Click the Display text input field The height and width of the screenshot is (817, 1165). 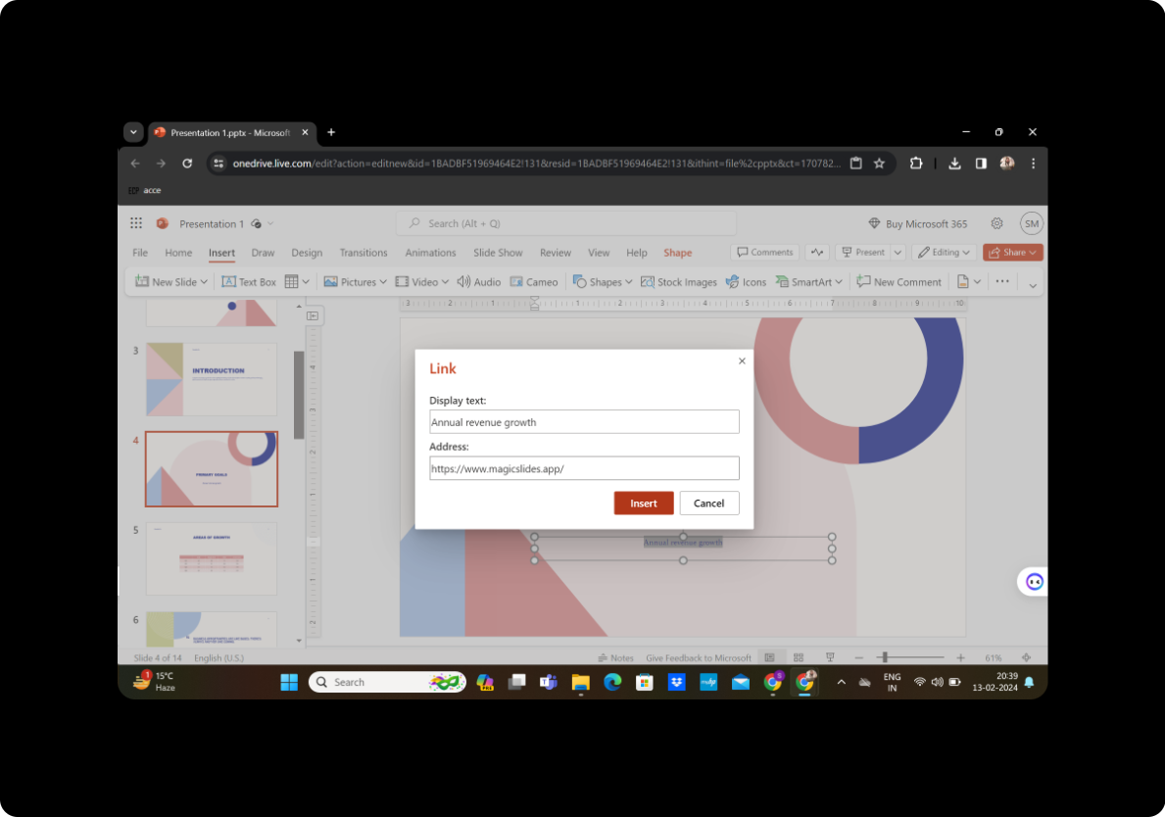coord(584,422)
